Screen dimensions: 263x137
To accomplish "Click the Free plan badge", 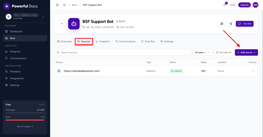I will 233,5.
